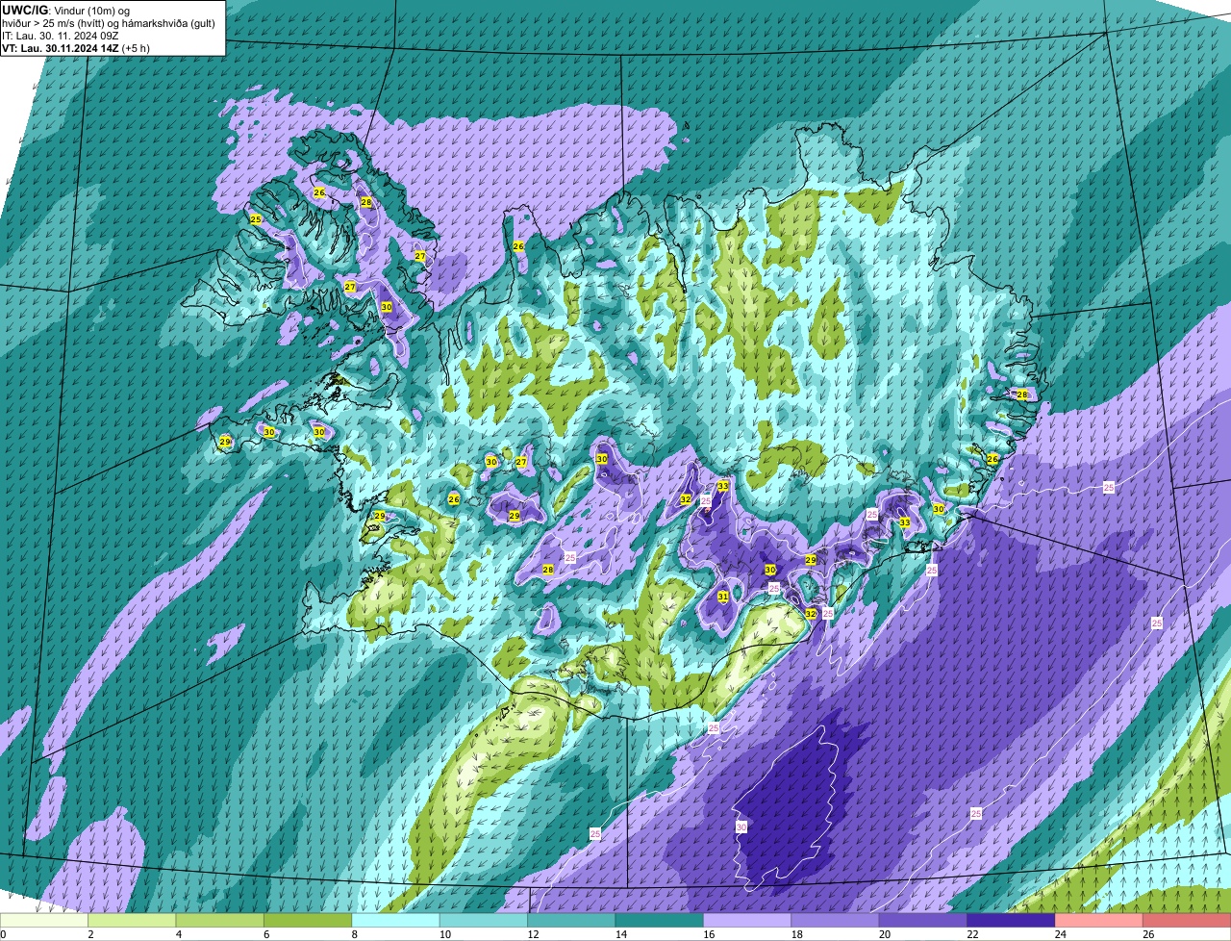The width and height of the screenshot is (1231, 941).
Task: Click the olive green 6–8 m/s legend swatch
Action: [x=309, y=921]
